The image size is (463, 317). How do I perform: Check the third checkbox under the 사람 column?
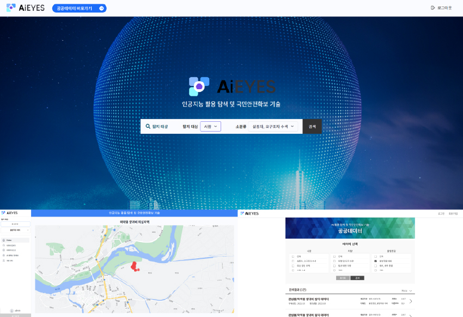(293, 266)
